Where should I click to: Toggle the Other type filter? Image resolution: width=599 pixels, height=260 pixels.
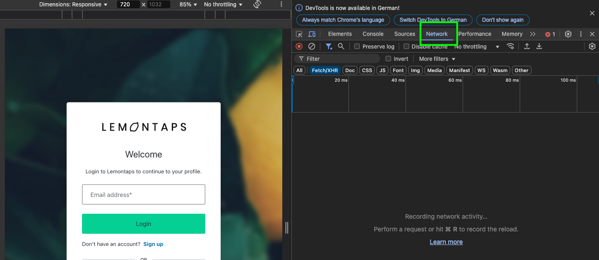click(x=522, y=70)
